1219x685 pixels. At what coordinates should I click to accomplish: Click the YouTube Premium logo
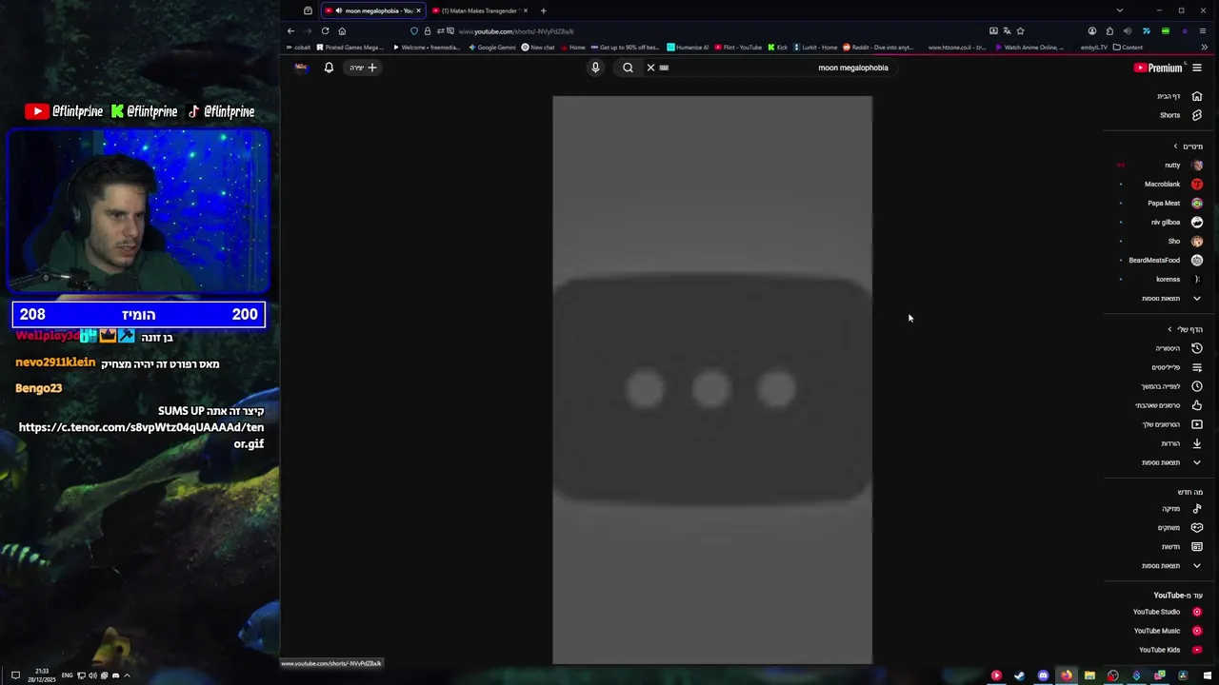point(1157,68)
